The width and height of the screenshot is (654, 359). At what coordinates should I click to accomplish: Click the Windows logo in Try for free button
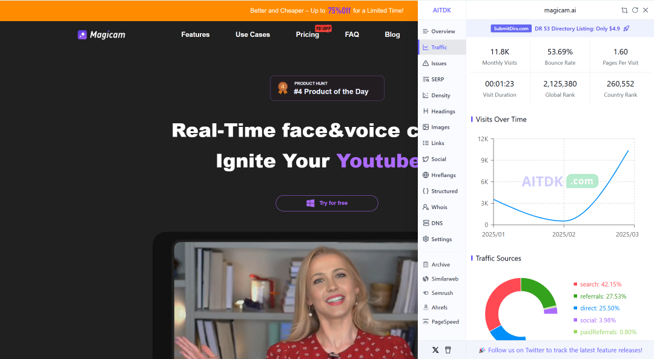tap(310, 203)
